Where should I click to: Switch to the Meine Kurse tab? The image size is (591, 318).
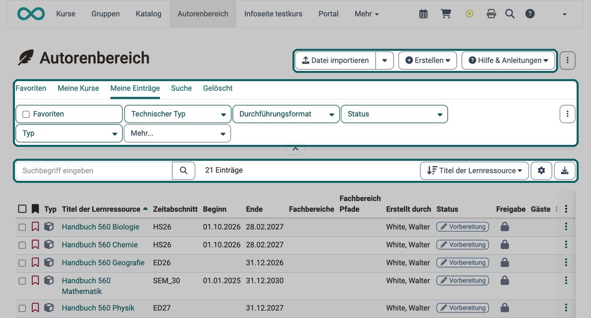79,88
